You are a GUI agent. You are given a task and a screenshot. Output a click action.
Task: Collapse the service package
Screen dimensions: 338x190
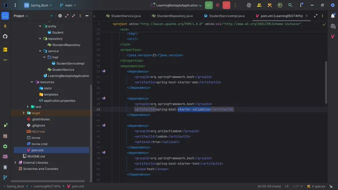coord(40,51)
